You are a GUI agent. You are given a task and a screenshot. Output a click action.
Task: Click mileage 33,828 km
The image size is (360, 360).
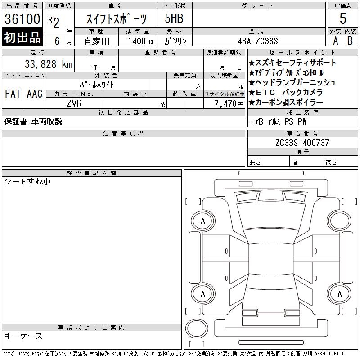[x=49, y=64]
